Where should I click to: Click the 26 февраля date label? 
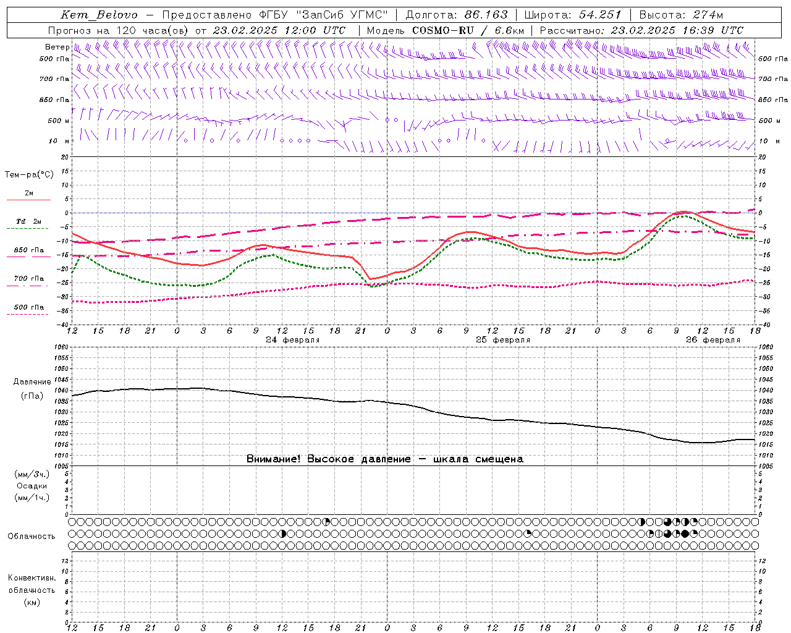pyautogui.click(x=713, y=340)
